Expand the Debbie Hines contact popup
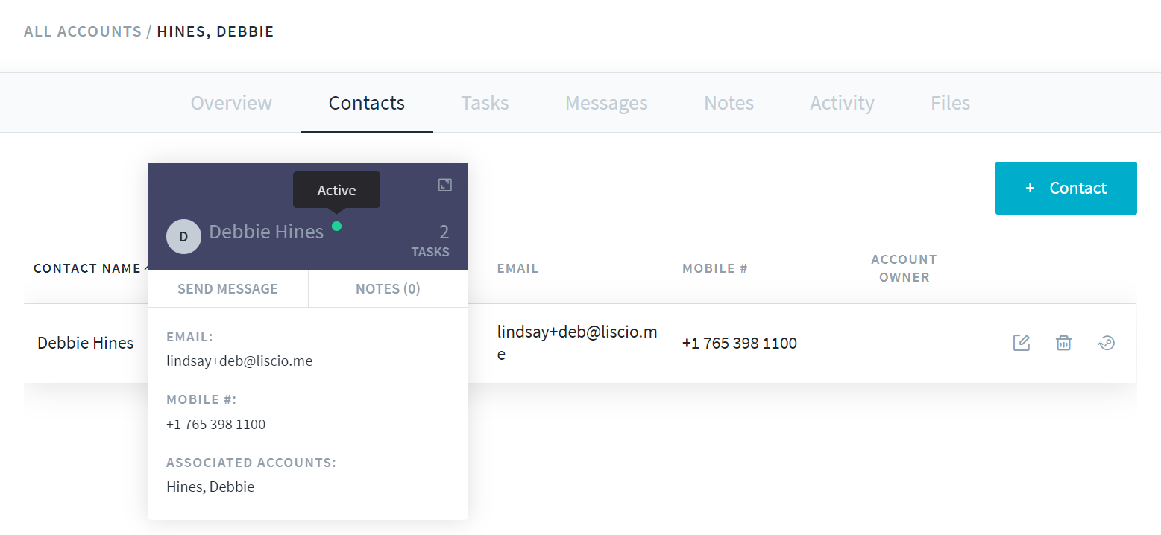 click(x=445, y=185)
